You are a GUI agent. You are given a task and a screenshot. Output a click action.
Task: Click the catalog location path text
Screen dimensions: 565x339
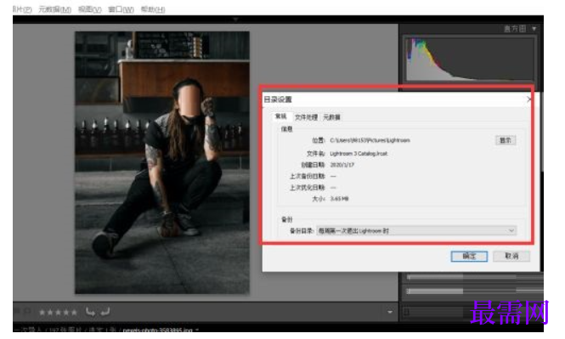click(370, 140)
